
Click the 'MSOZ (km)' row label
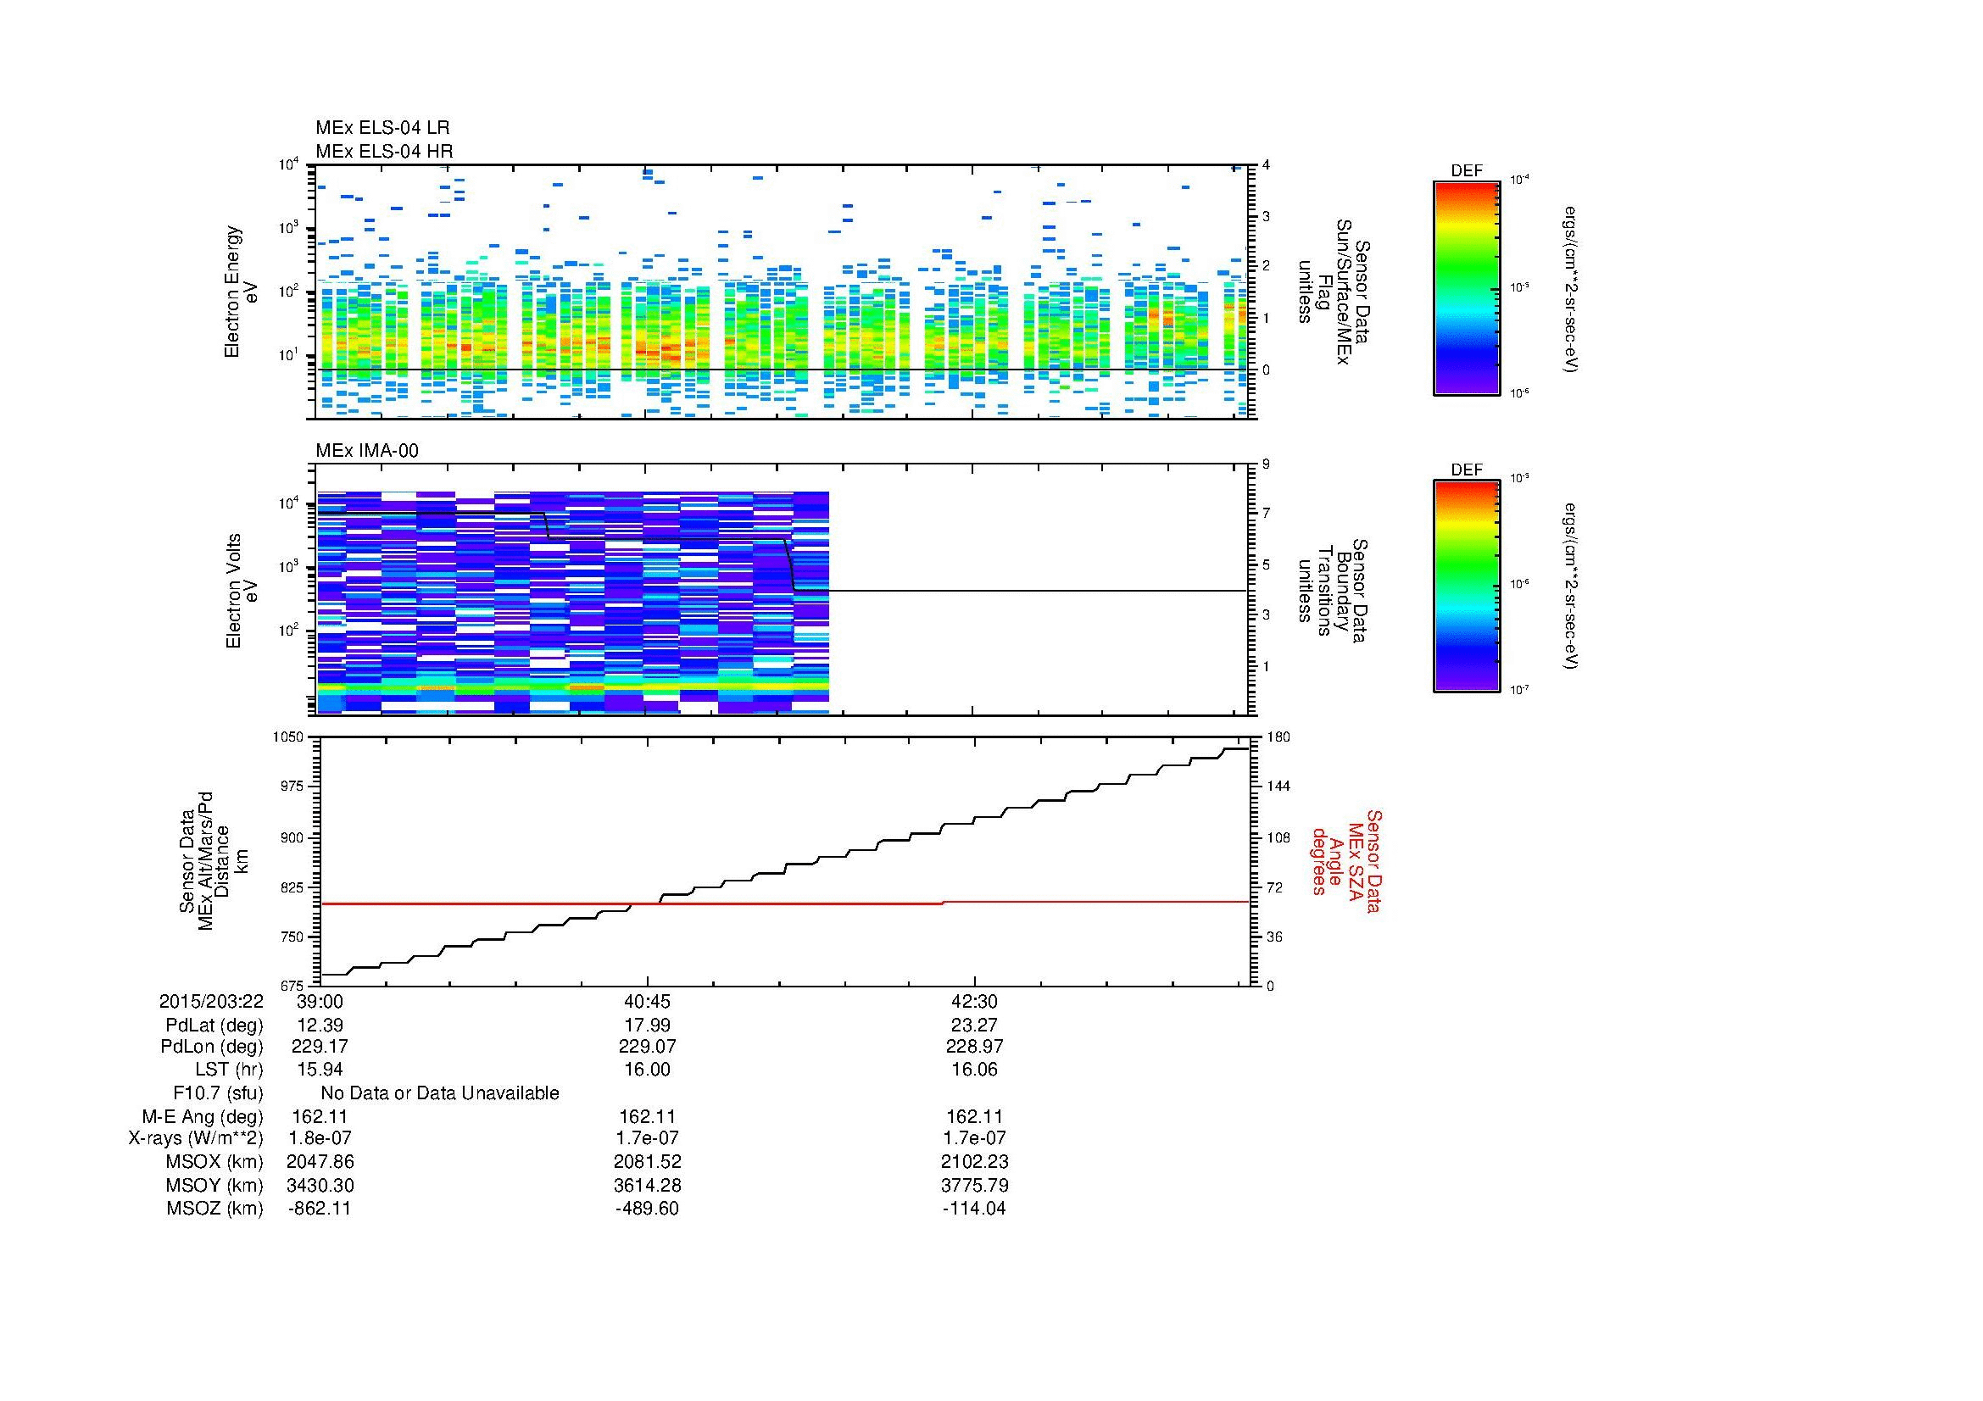click(215, 1209)
